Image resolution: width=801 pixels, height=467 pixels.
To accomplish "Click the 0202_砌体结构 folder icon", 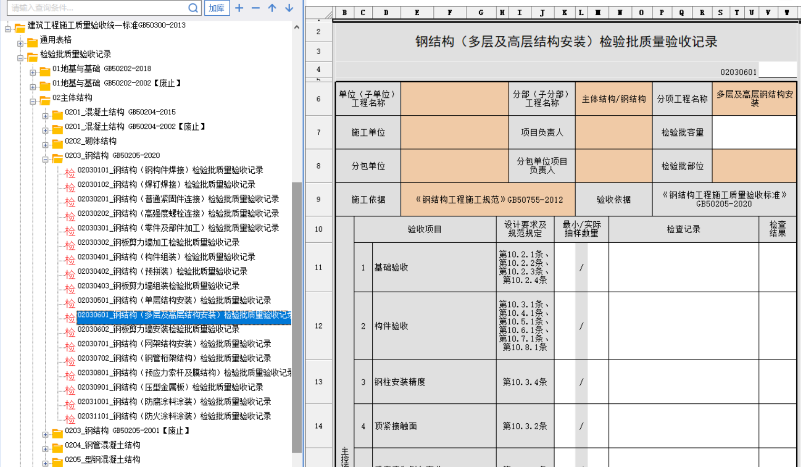I will click(57, 144).
